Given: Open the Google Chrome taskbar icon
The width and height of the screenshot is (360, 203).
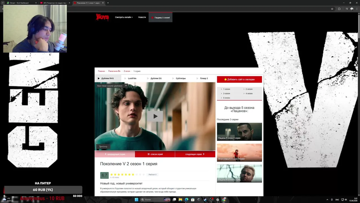Looking at the screenshot, I should tap(224, 200).
